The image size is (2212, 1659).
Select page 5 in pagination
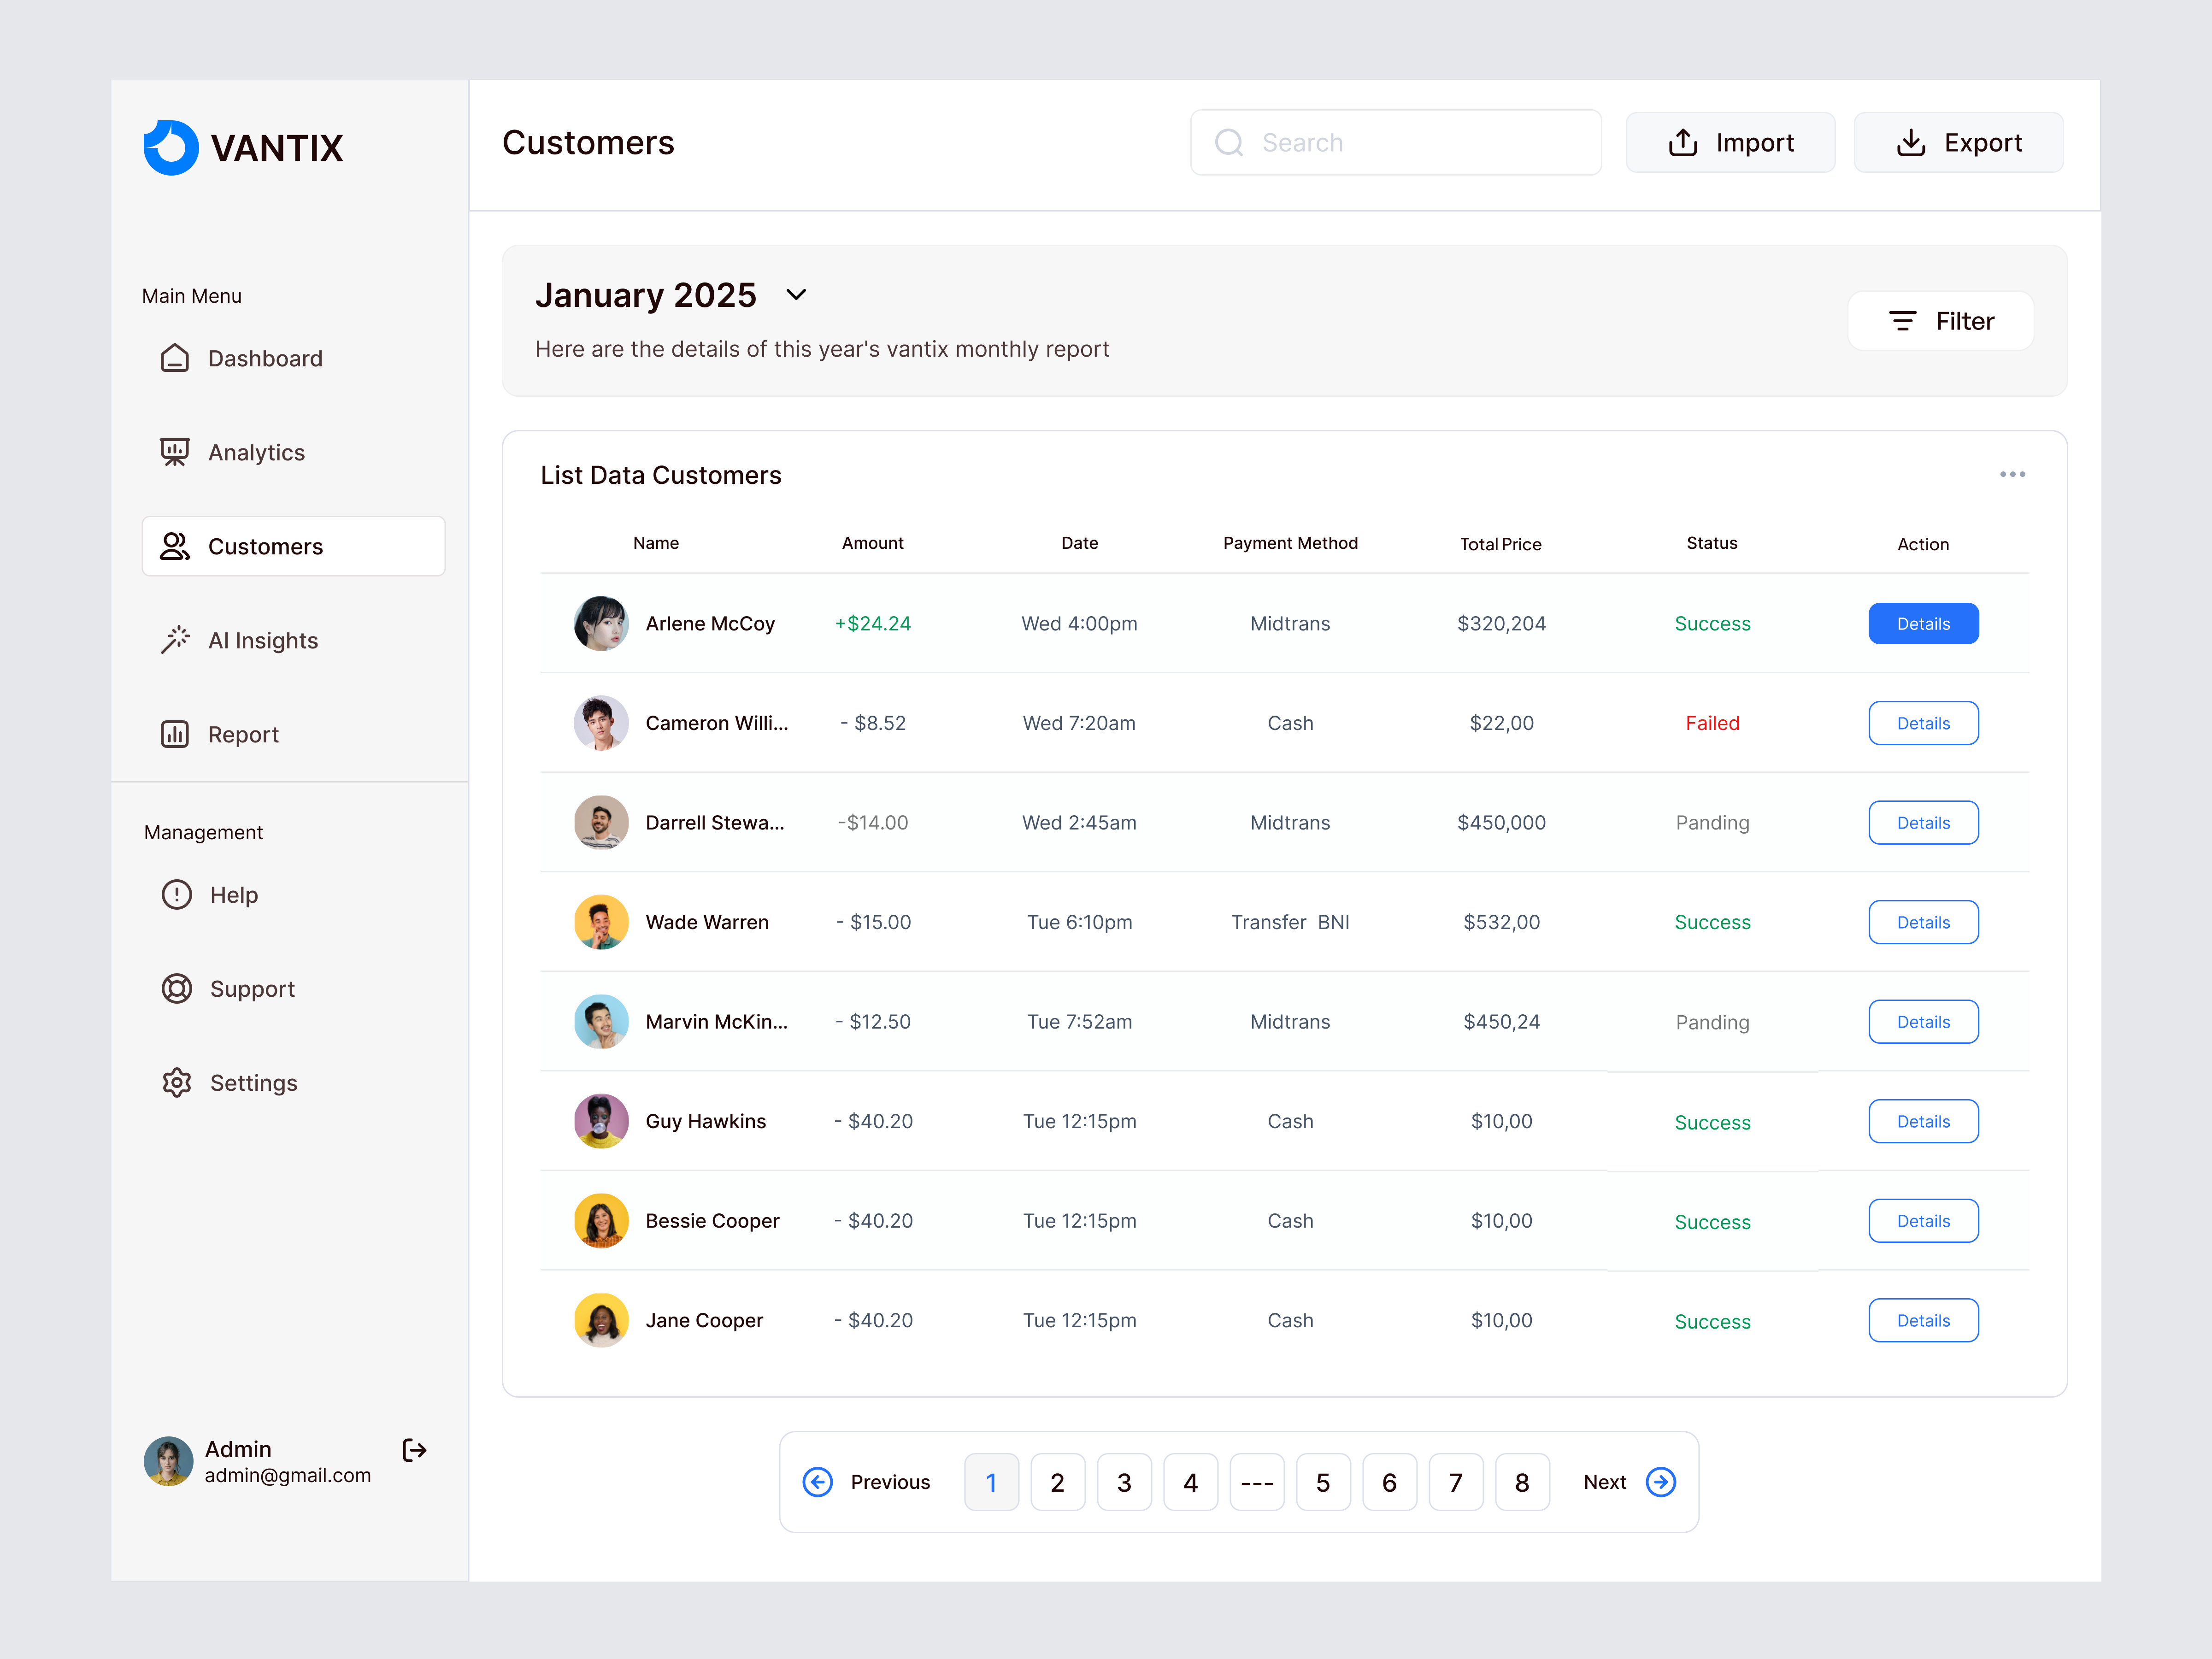click(1323, 1482)
